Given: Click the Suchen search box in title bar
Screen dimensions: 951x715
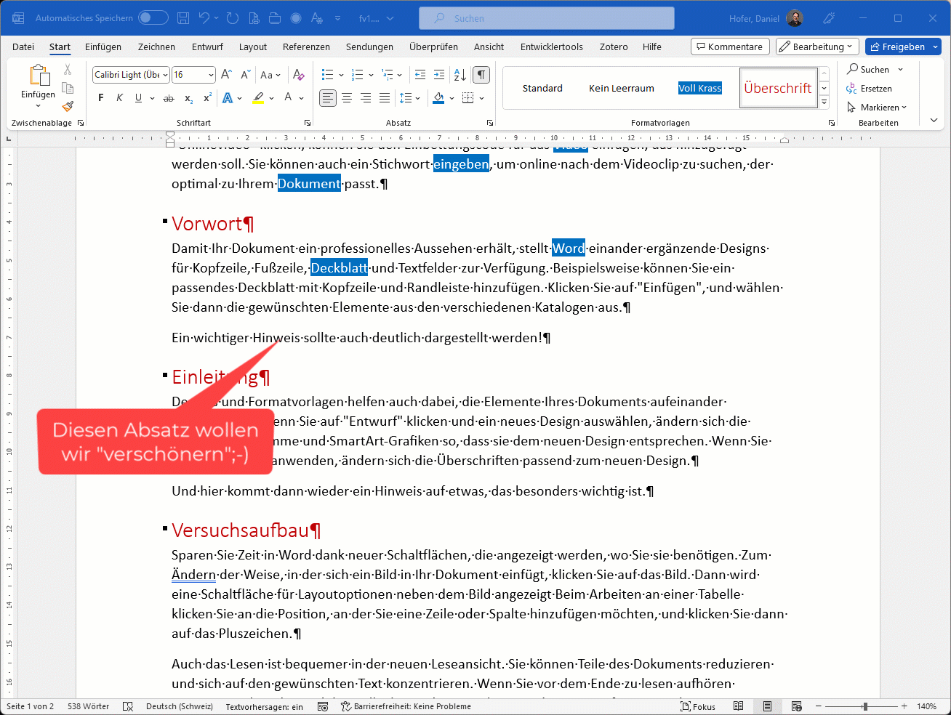Looking at the screenshot, I should click(547, 18).
